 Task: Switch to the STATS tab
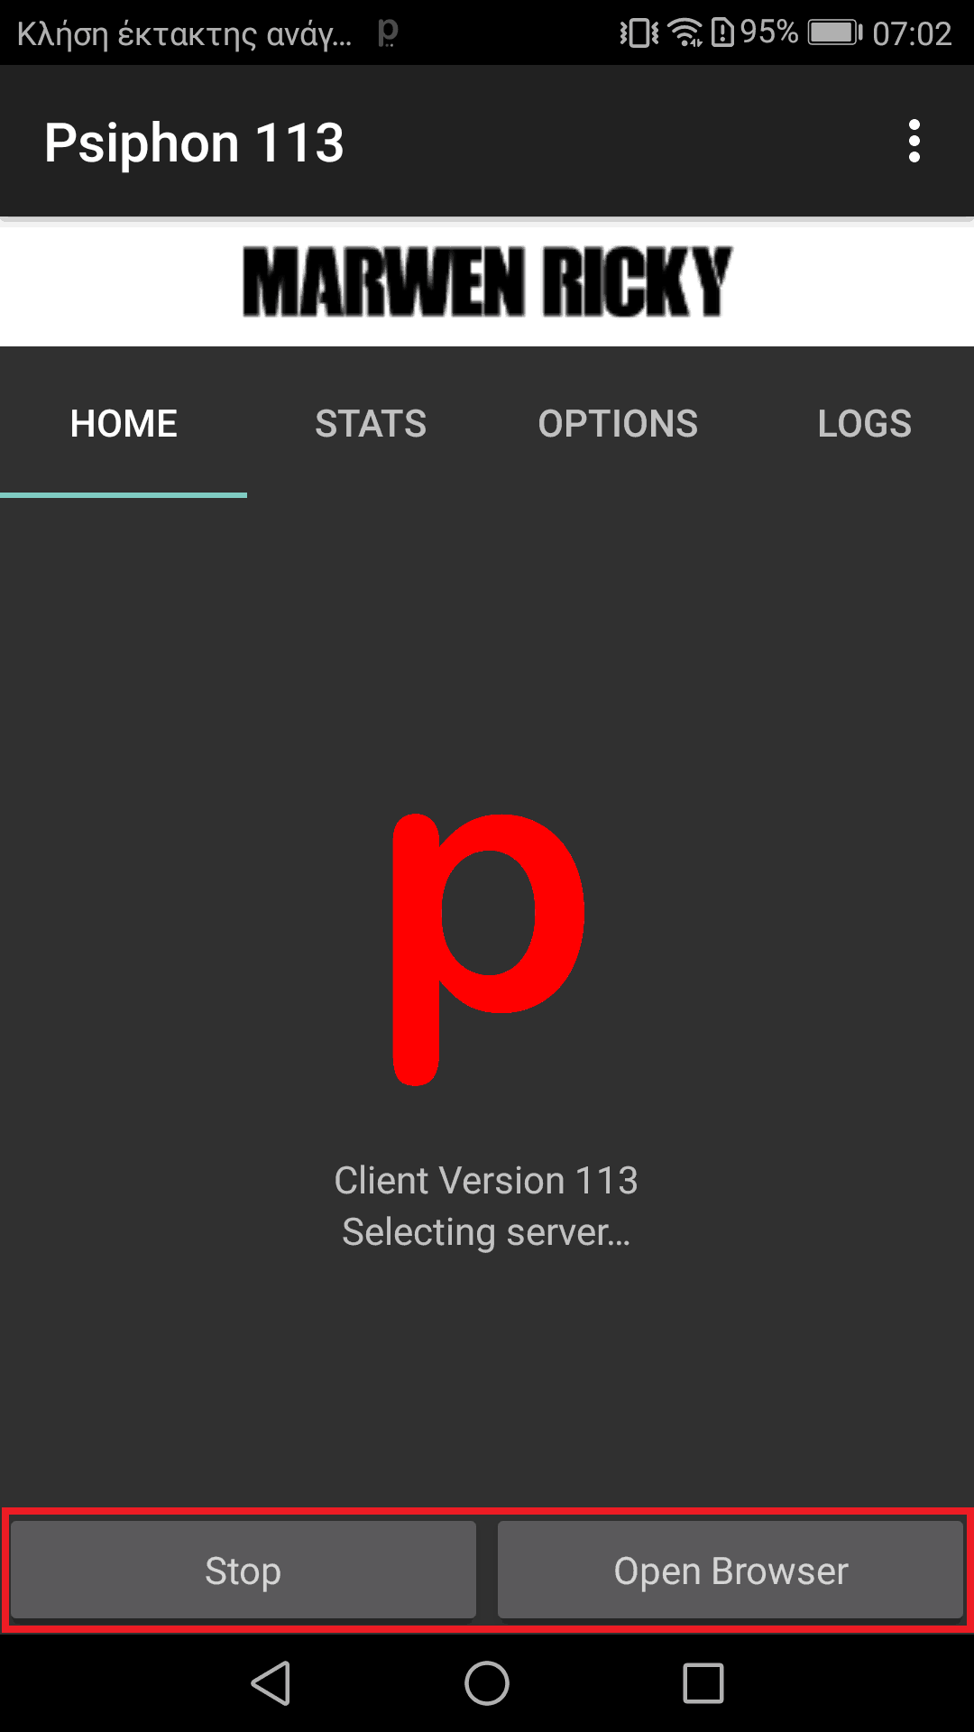click(371, 423)
